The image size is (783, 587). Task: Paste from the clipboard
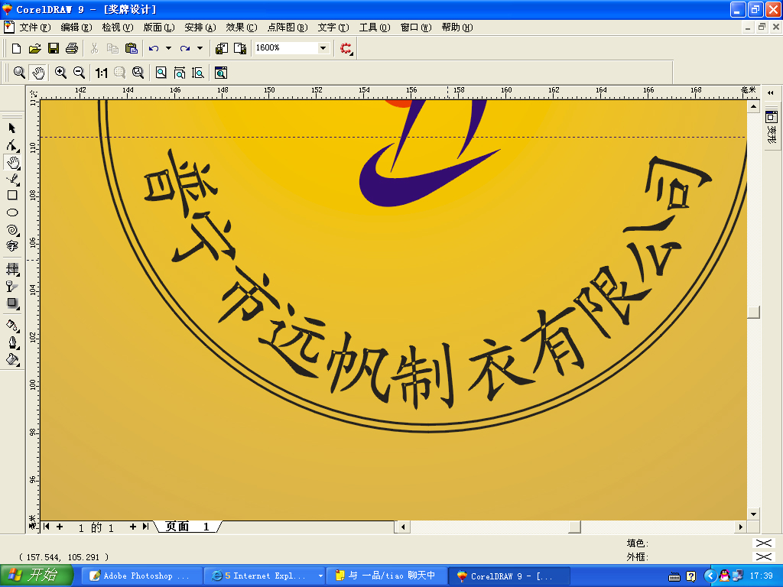132,48
